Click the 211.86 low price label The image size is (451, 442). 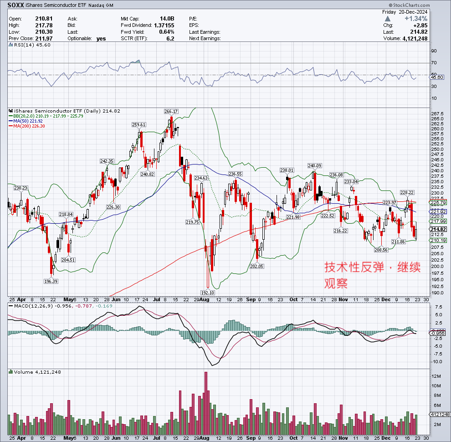398,242
